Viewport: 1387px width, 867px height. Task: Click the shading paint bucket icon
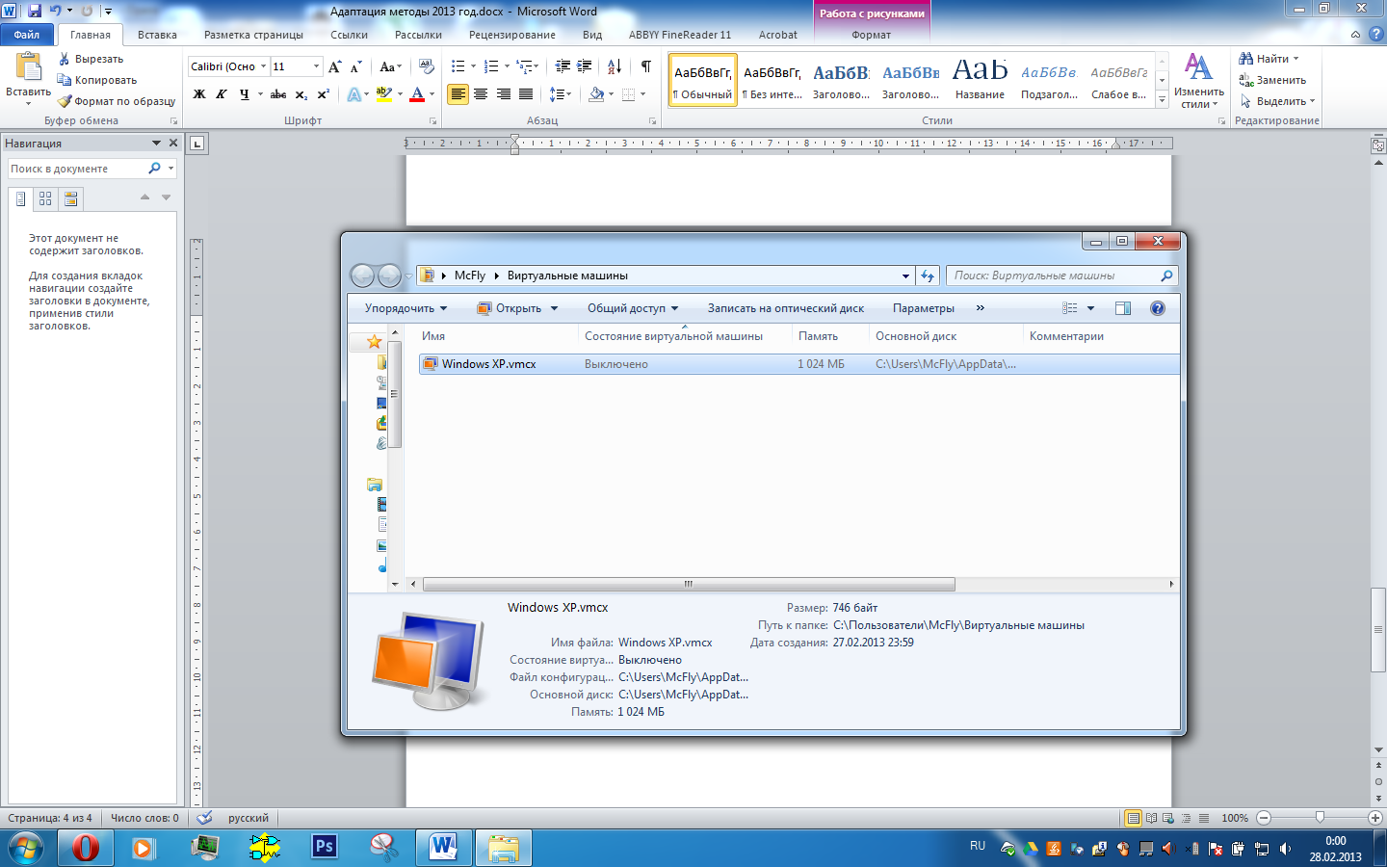point(596,94)
